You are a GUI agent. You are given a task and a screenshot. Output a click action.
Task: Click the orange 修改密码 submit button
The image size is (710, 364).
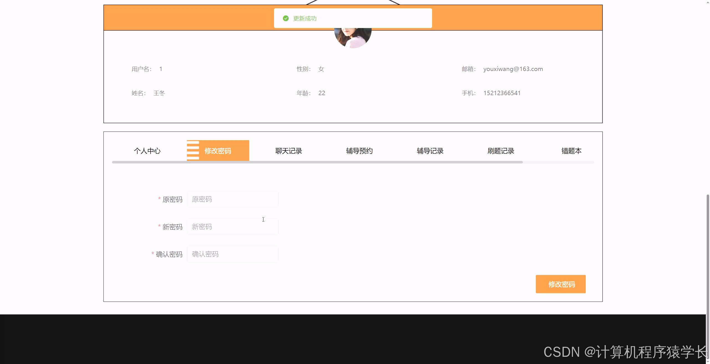click(x=561, y=284)
